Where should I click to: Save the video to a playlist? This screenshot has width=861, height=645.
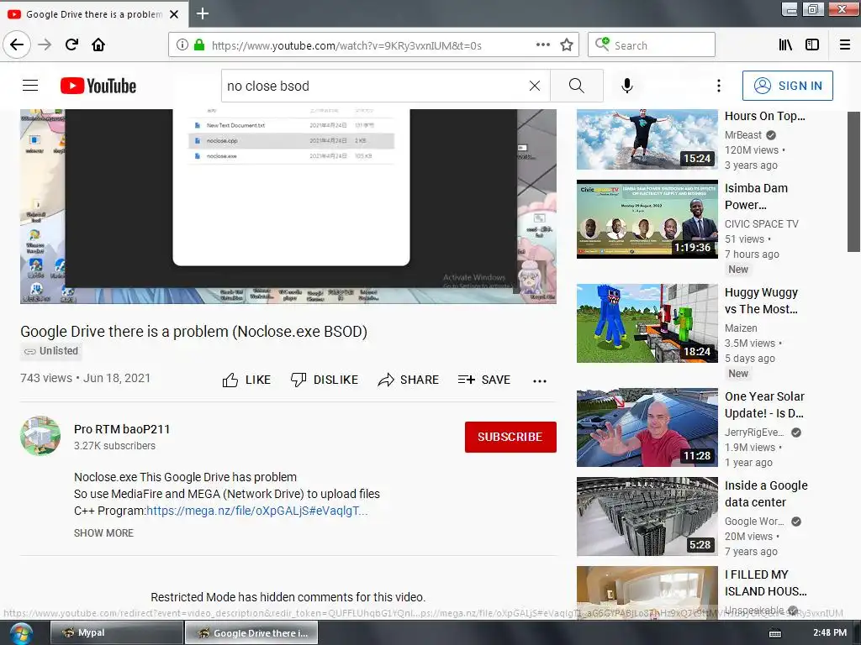(x=483, y=380)
